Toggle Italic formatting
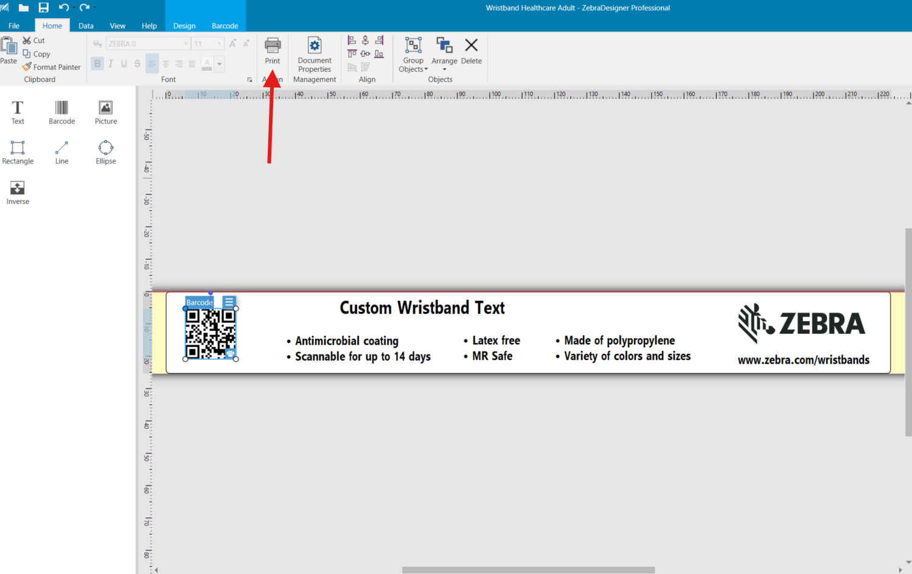 (x=111, y=63)
